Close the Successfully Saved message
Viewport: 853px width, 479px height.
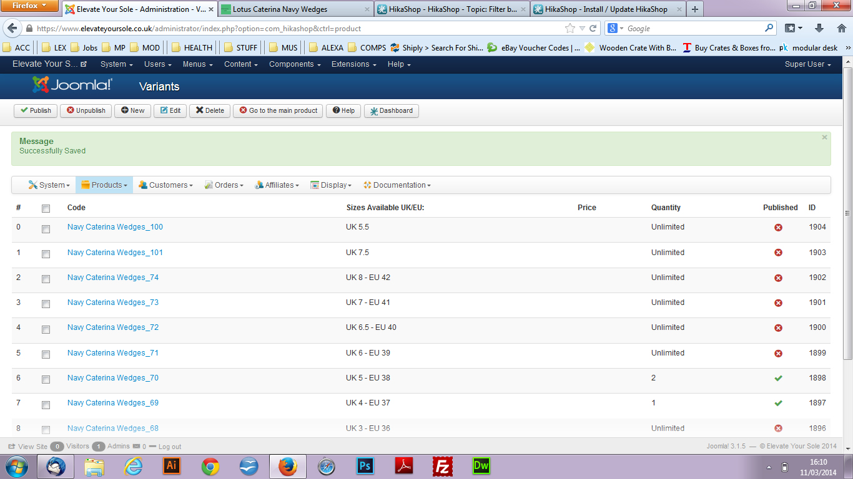[x=824, y=137]
